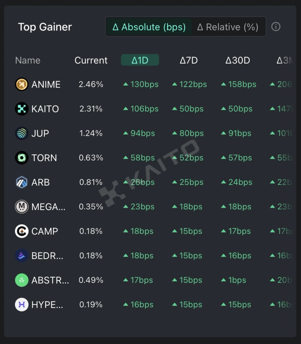
Task: Switch to Δ Absolute (bps) view
Action: [x=149, y=27]
